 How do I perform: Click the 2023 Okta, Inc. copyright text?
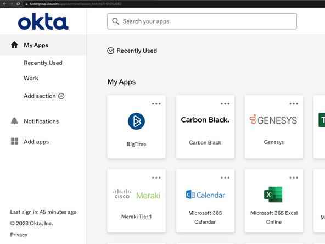coord(31,224)
